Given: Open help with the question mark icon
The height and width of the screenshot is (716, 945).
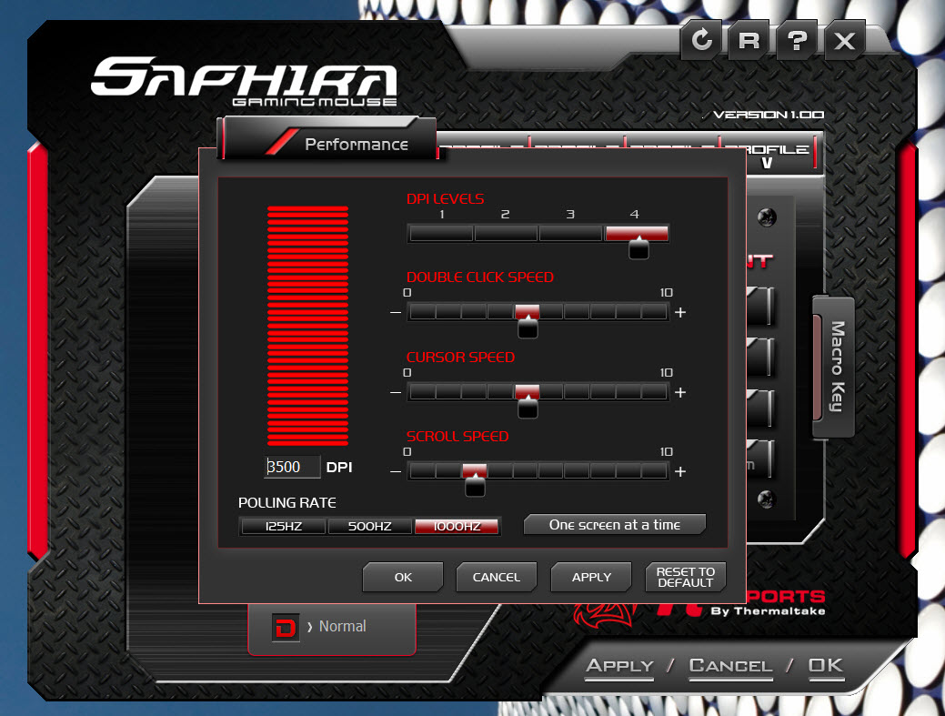Looking at the screenshot, I should pos(797,40).
